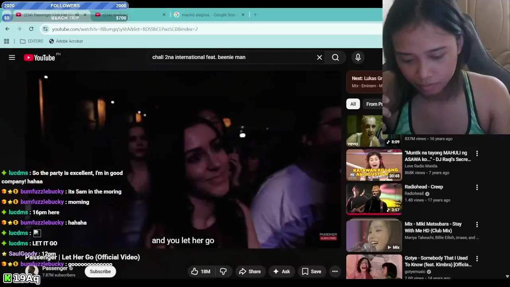Visit the Radiohead channel name

click(414, 194)
